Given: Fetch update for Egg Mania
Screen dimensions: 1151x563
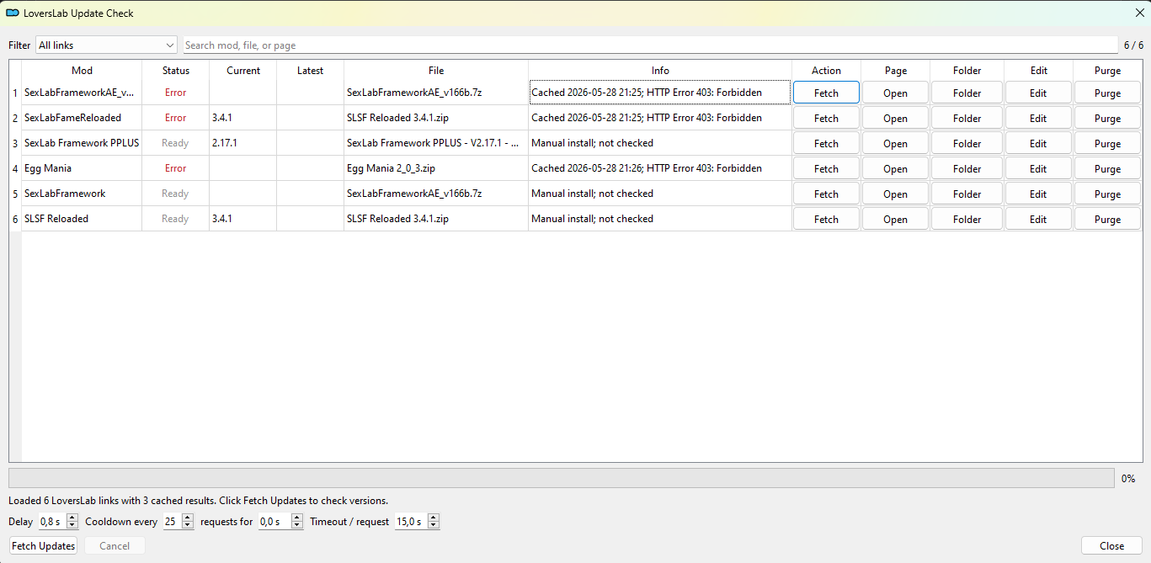Looking at the screenshot, I should point(826,168).
